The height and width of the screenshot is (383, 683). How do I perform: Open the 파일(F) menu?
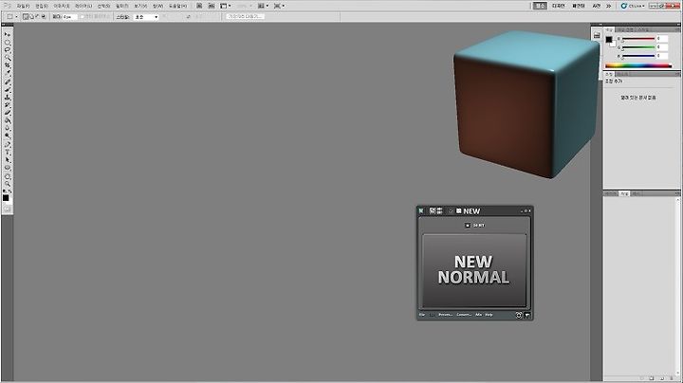[x=23, y=6]
